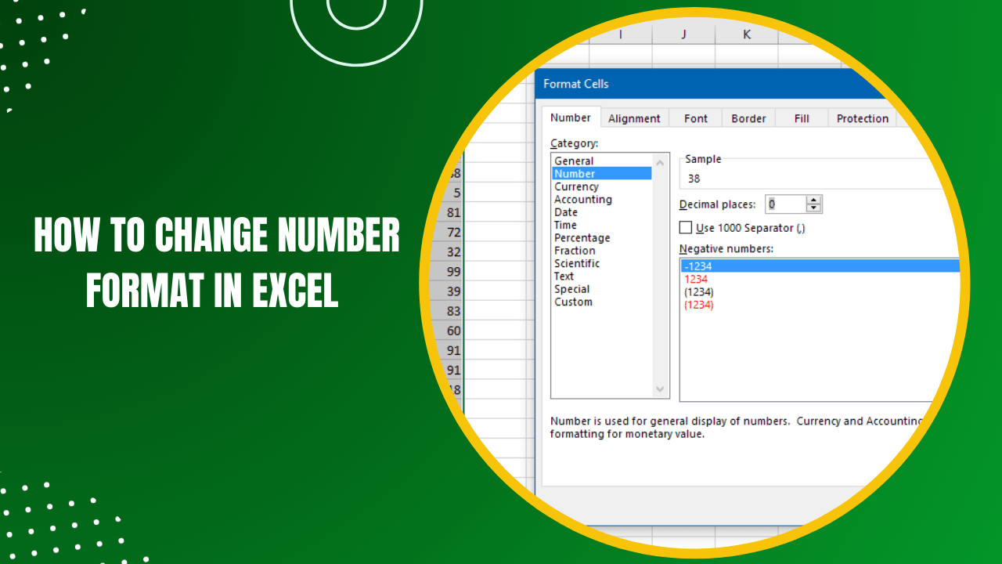The height and width of the screenshot is (564, 1002).
Task: Choose the Accounting category
Action: click(x=582, y=199)
